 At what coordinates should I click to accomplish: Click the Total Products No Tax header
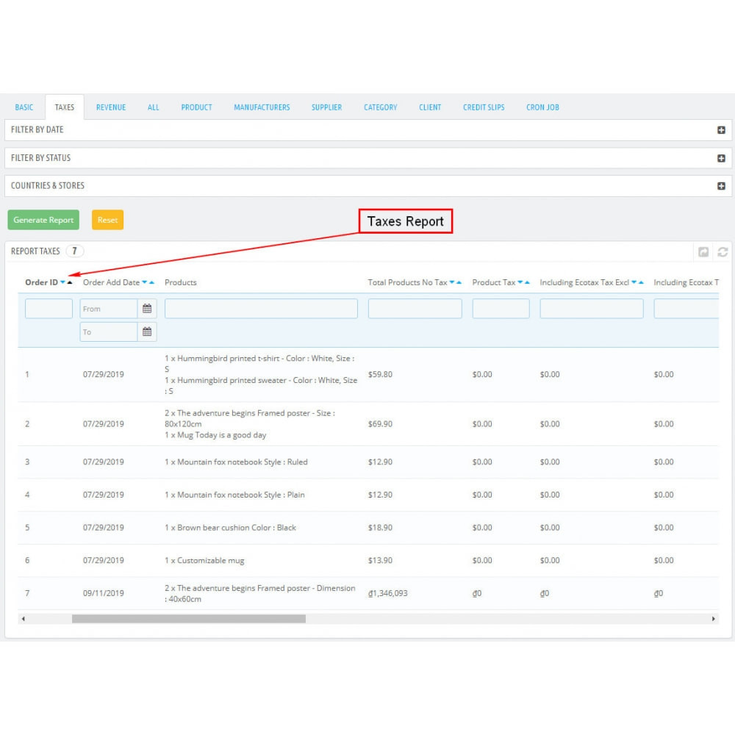[x=407, y=282]
